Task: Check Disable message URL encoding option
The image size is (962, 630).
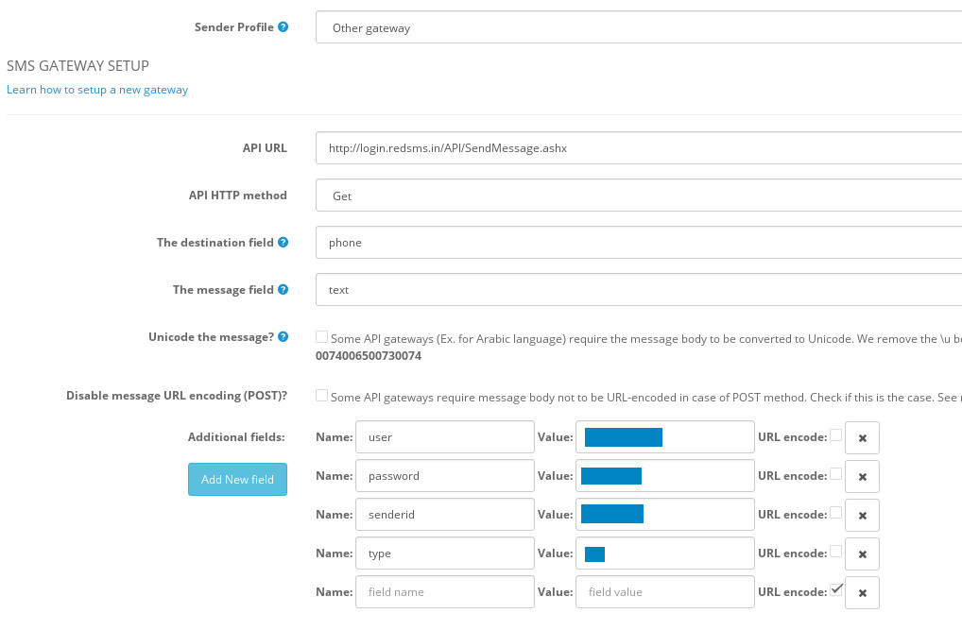Action: click(x=322, y=396)
